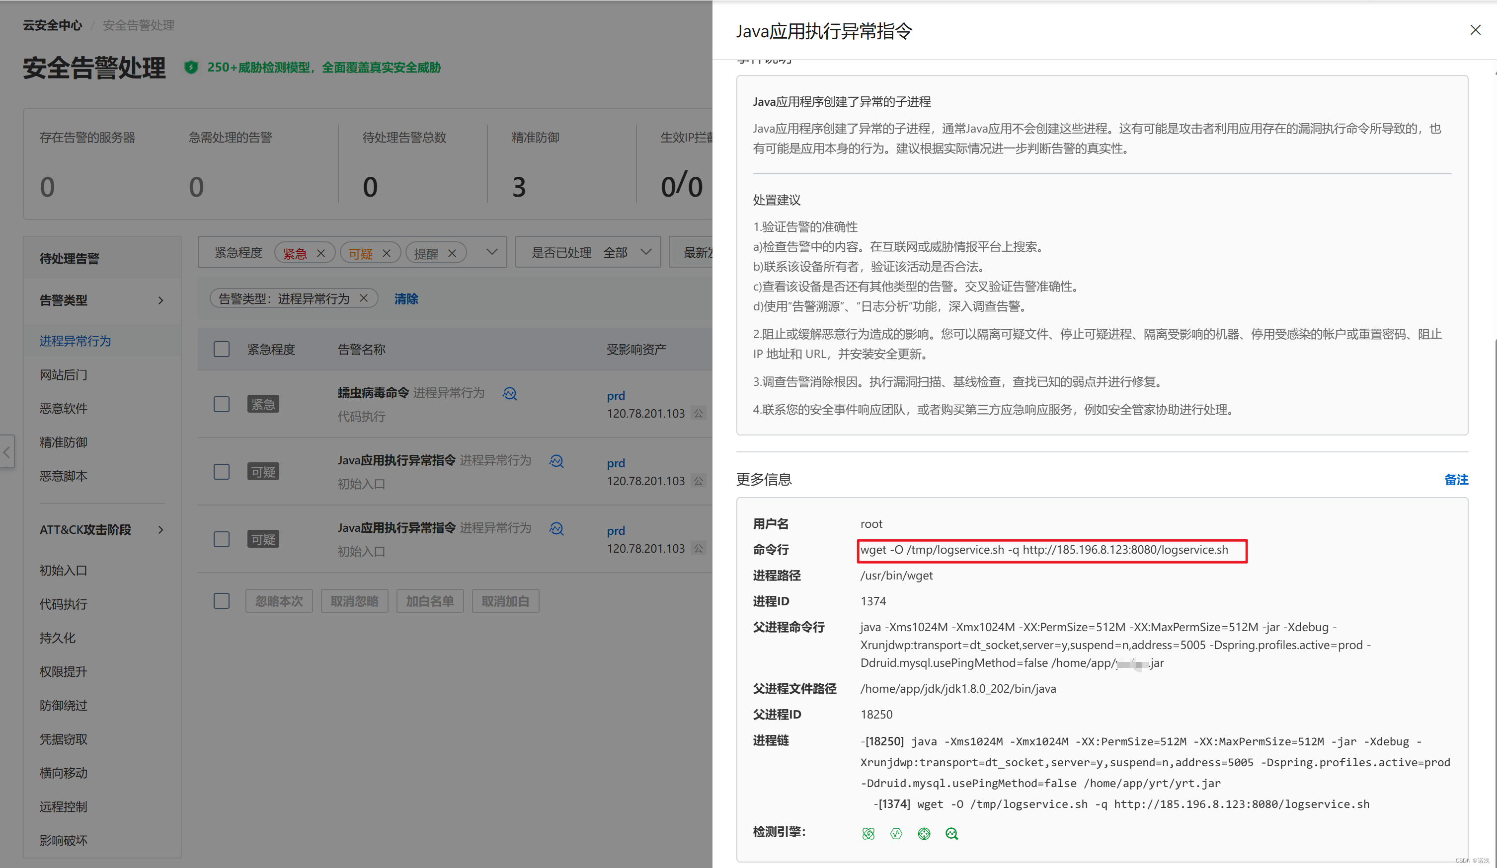Click the magnifier-chart detection engine icon
1497x868 pixels.
[x=951, y=834]
